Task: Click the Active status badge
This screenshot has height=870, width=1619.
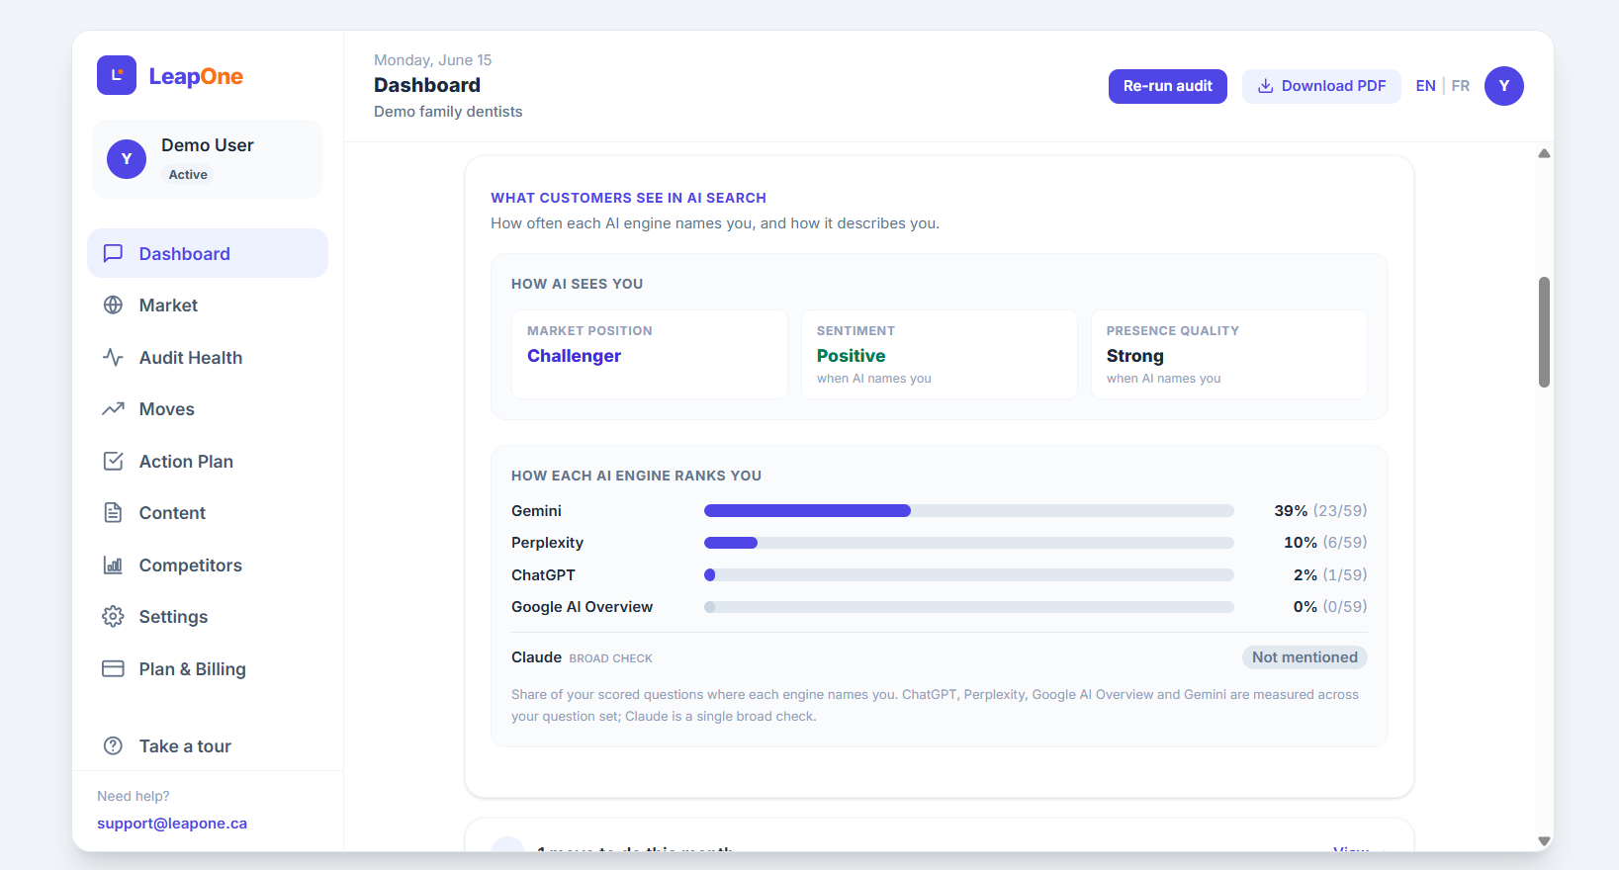Action: coord(188,174)
